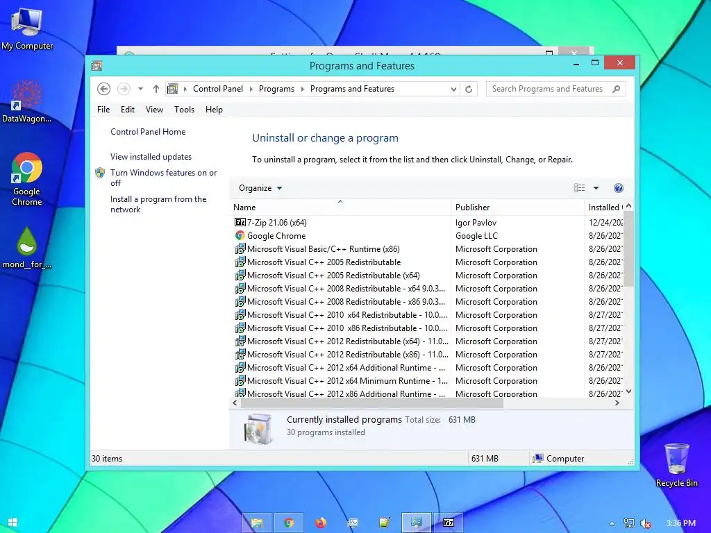Click the list scroll up arrow
Screen dimensions: 711x533
pyautogui.click(x=628, y=206)
